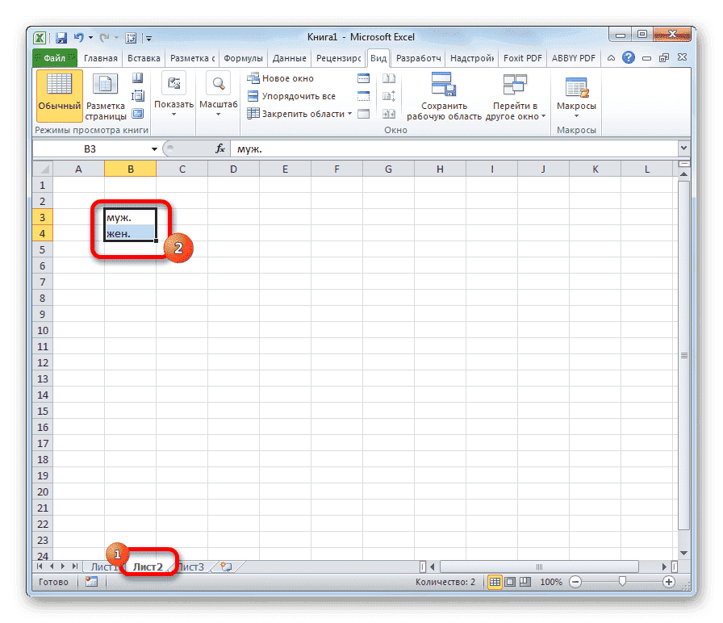The width and height of the screenshot is (723, 623).
Task: Switch to Разметка страницы status bar view
Action: click(512, 582)
